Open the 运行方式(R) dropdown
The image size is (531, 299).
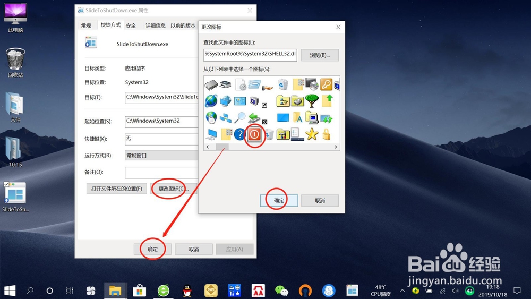[x=161, y=156]
